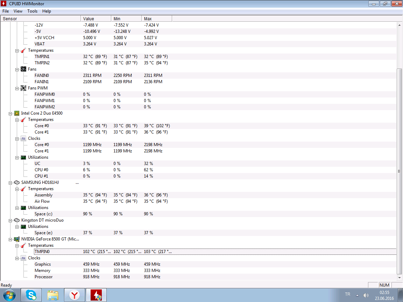Open Yandex Browser from the taskbar

click(x=74, y=295)
